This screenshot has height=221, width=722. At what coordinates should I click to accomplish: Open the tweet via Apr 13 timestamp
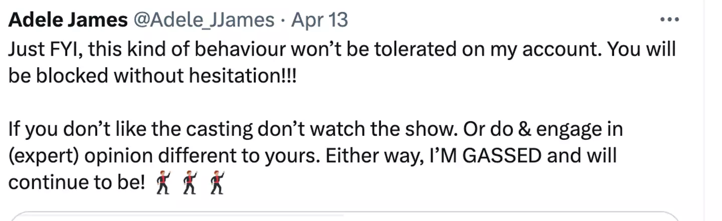coord(319,21)
